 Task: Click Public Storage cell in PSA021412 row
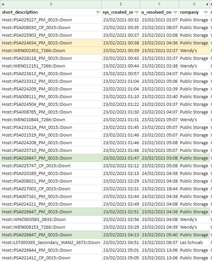(194, 258)
